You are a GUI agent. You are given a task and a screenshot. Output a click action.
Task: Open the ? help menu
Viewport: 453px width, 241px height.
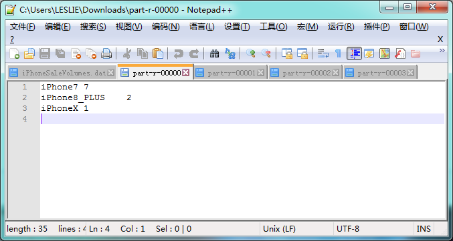pos(12,39)
